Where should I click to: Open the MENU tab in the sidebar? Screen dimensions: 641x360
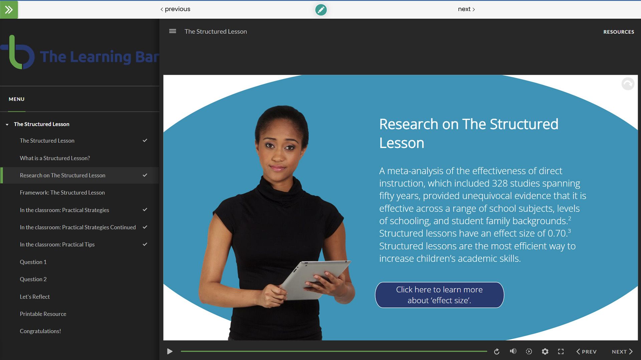16,99
